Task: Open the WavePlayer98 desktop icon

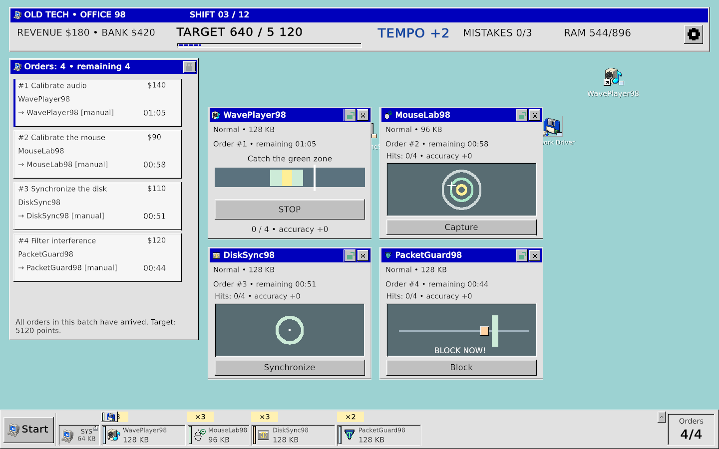Action: (613, 83)
